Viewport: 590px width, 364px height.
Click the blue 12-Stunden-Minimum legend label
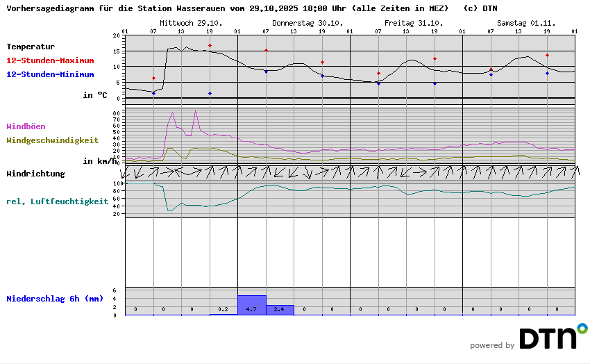(x=50, y=74)
